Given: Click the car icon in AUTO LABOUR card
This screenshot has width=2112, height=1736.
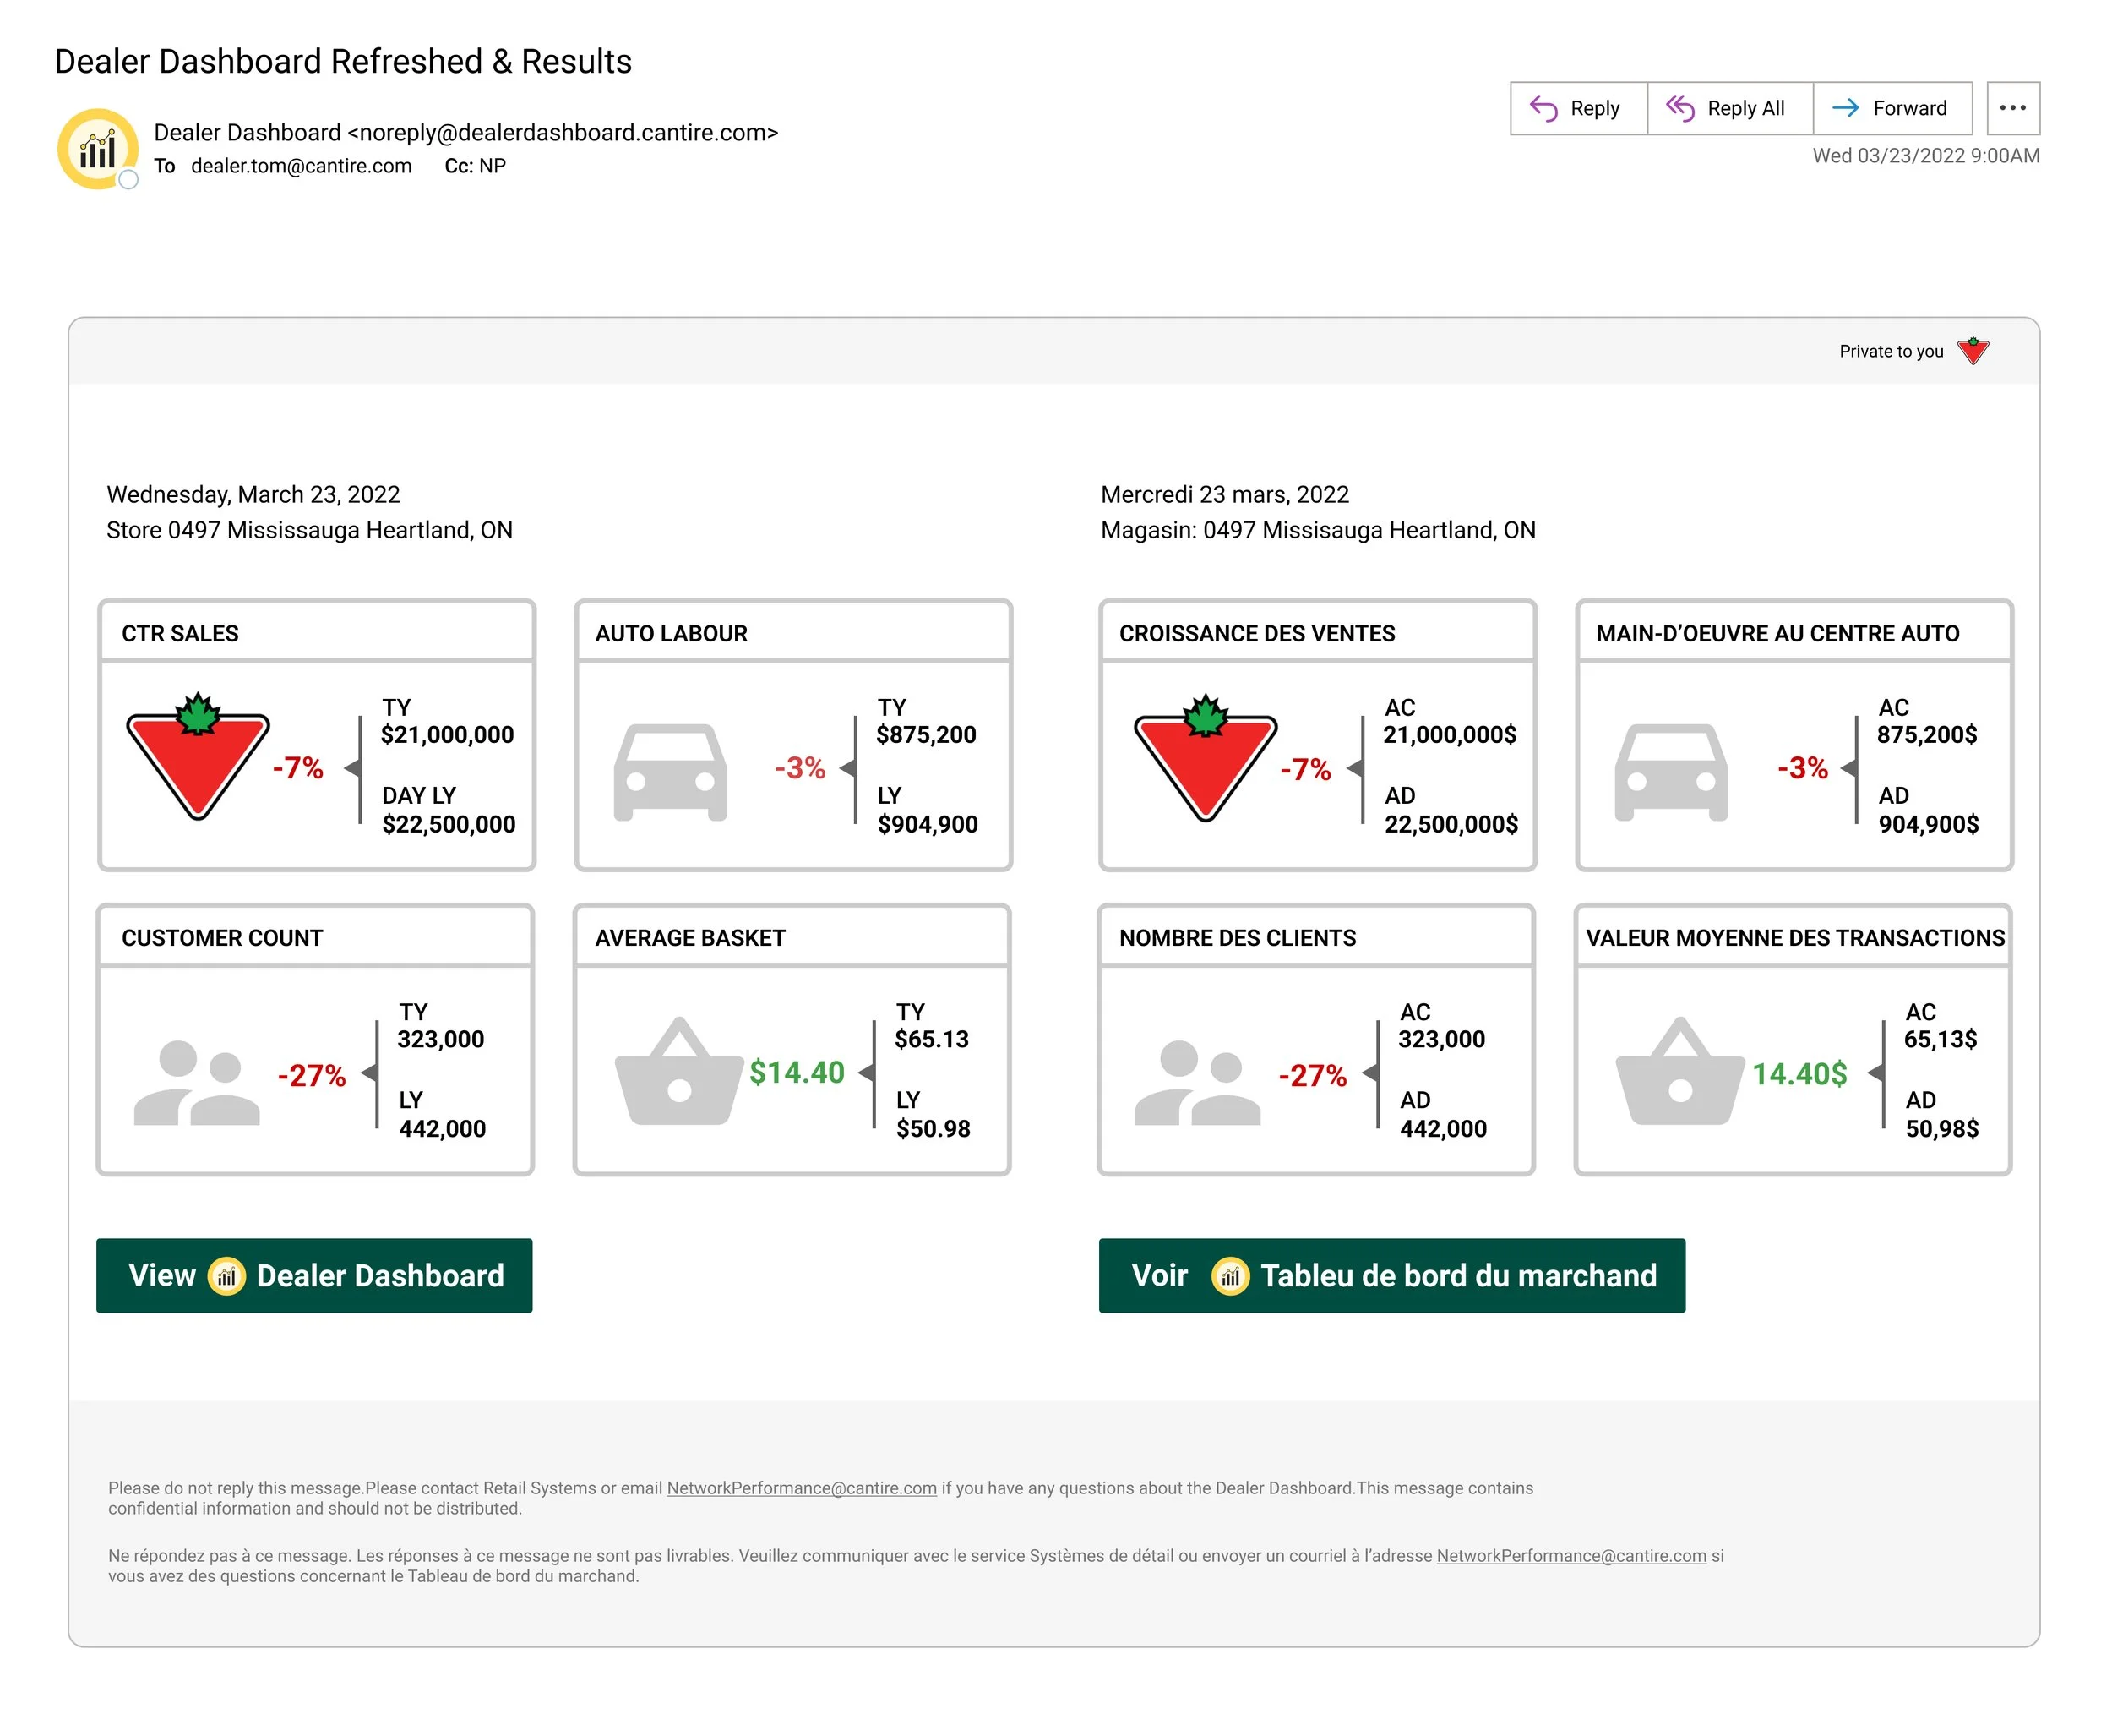Looking at the screenshot, I should [670, 772].
